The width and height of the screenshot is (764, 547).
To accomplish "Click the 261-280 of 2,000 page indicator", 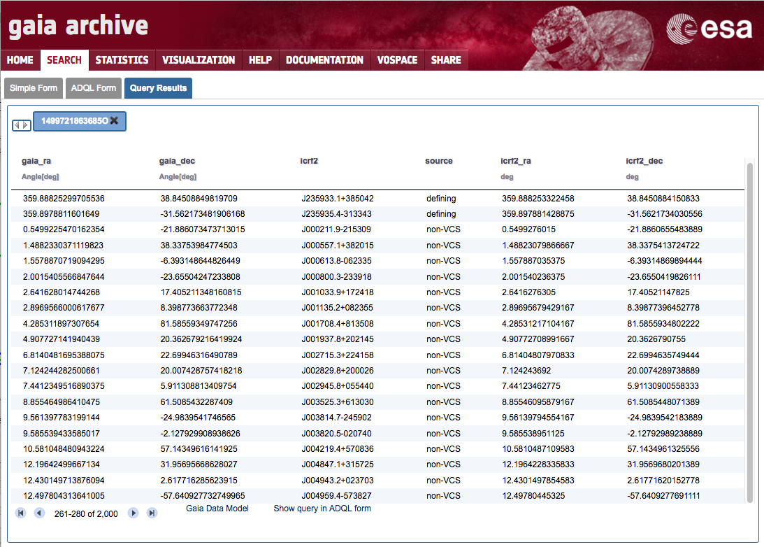I will coord(86,514).
